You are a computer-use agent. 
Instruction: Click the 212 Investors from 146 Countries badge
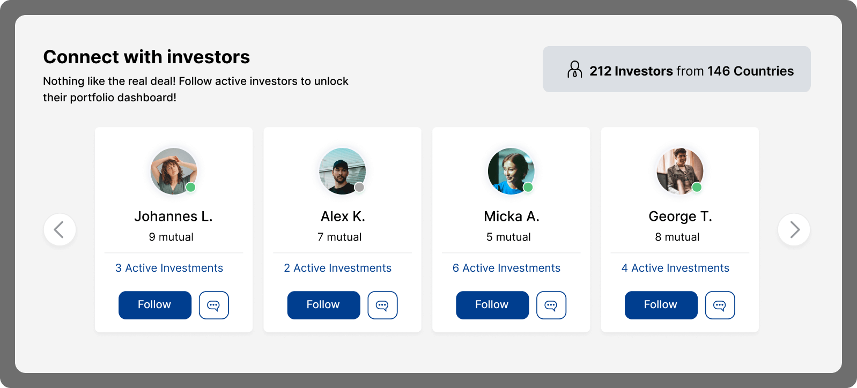[x=676, y=70]
